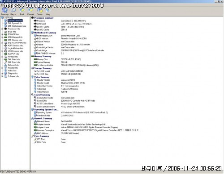Screen dimensions: 224x174
Task: Go Forward using the toolbar arrow
Action: click(31, 12)
